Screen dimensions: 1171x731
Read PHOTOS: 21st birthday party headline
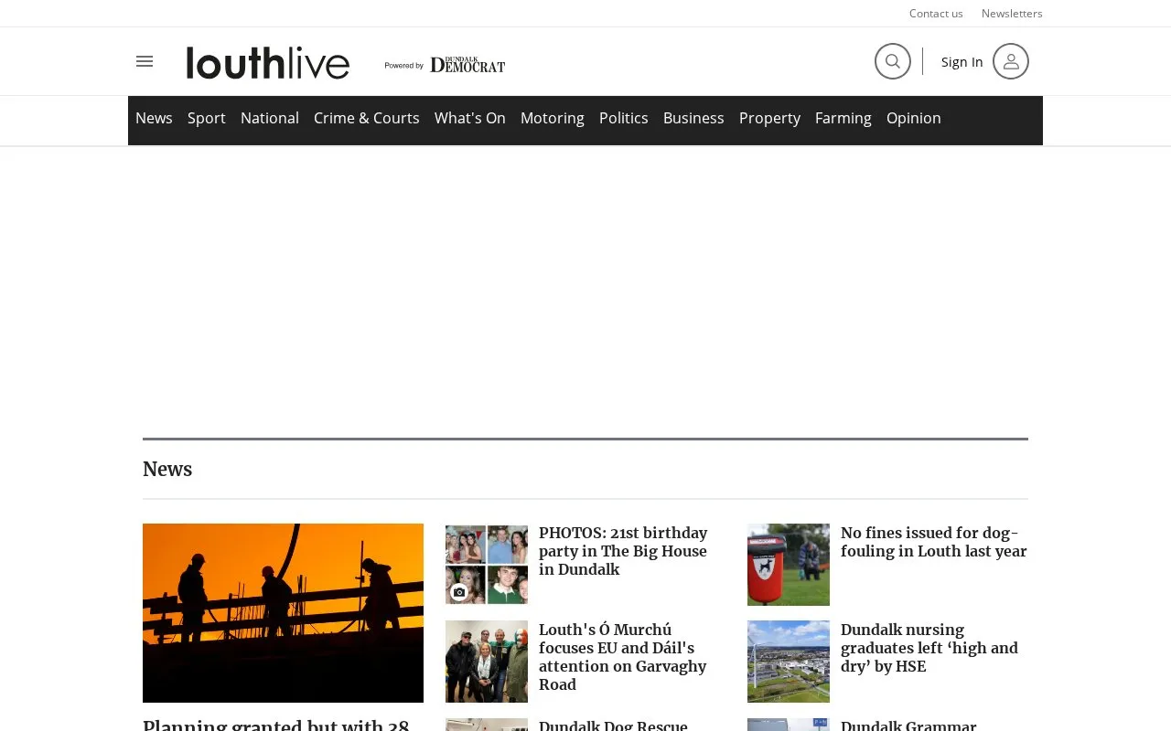pos(623,551)
